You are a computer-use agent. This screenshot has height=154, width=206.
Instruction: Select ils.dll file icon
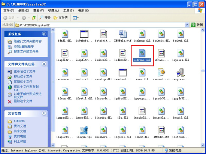[x=123, y=111]
